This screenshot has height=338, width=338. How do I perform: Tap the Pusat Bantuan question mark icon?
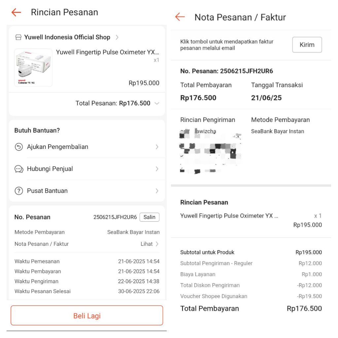(x=19, y=191)
